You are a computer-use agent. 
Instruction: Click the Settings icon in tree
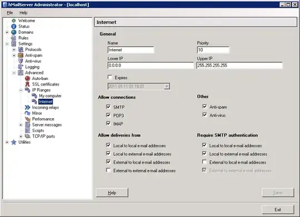[13, 44]
